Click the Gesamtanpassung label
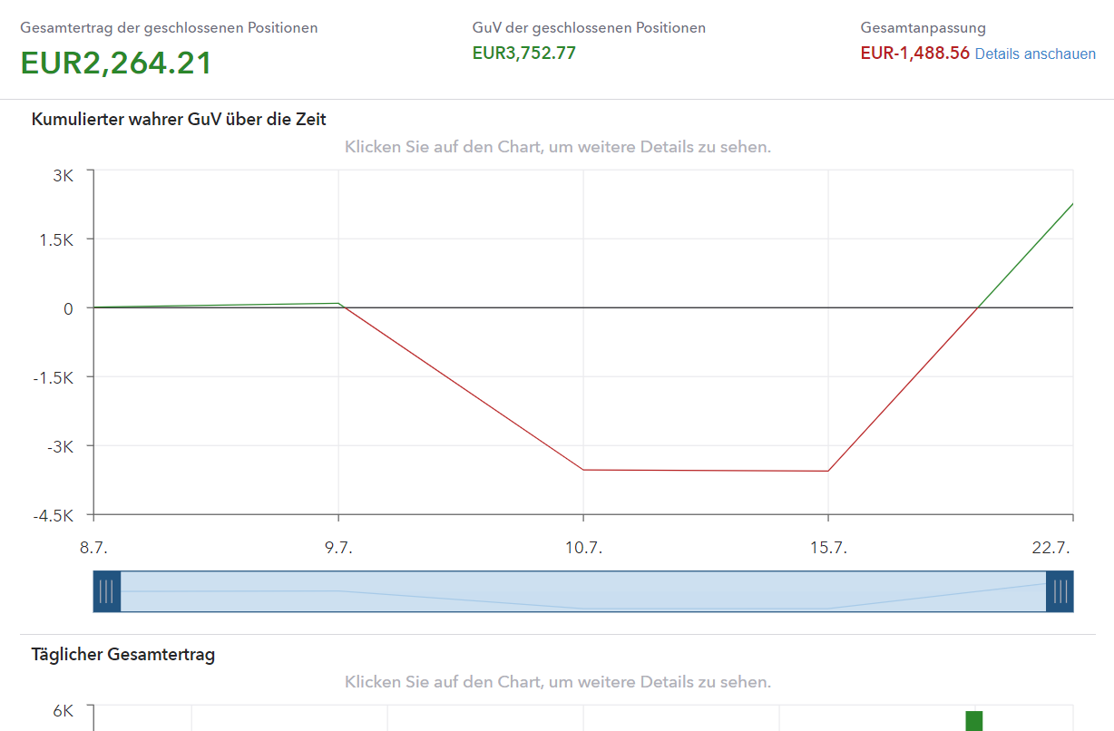This screenshot has width=1114, height=731. point(923,28)
